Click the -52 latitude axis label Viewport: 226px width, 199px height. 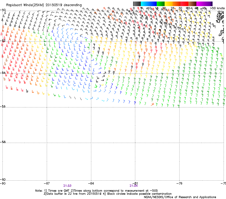(x=3, y=41)
